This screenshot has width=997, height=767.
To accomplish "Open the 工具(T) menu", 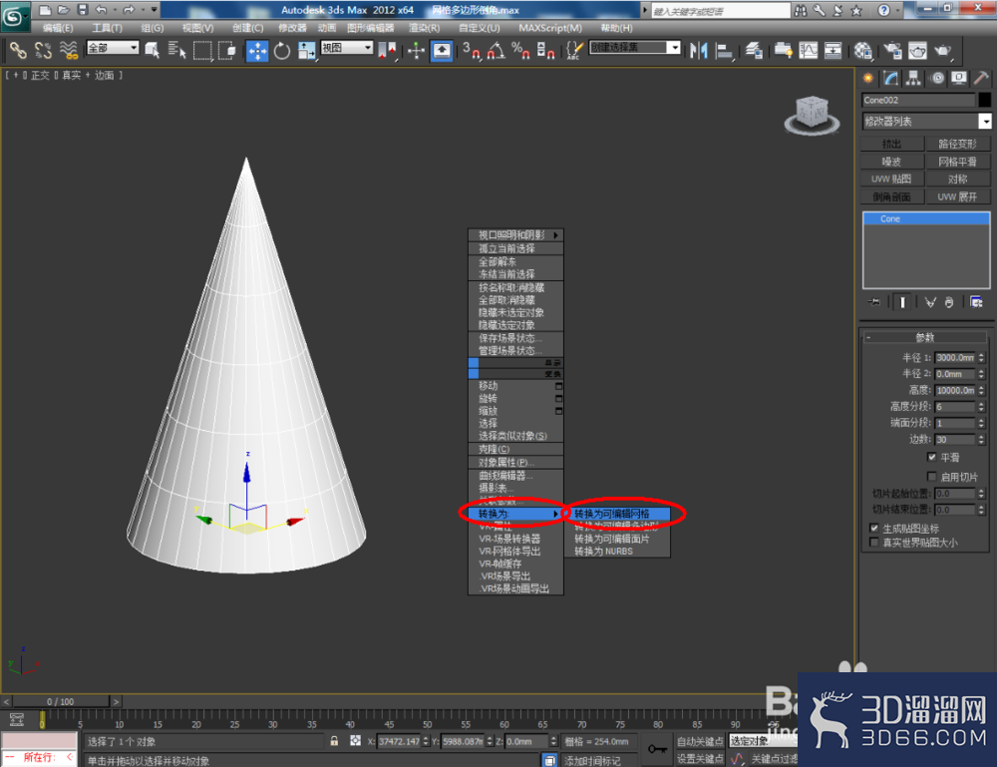I will point(107,28).
